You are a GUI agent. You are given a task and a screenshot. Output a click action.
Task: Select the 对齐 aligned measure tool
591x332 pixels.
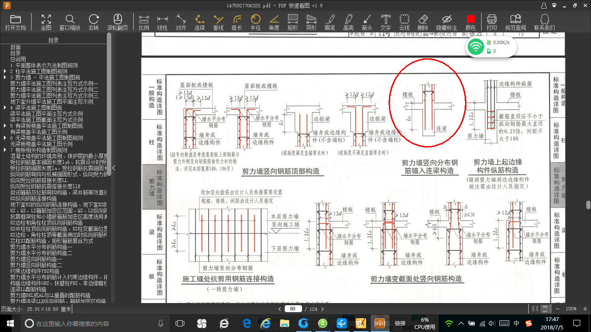181,22
